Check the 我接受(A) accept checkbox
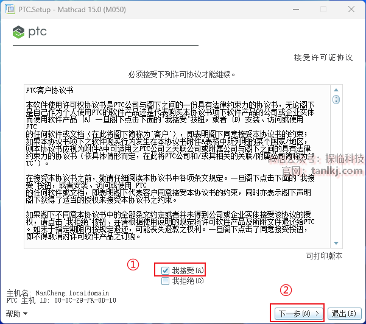This screenshot has height=324, width=366. point(165,270)
